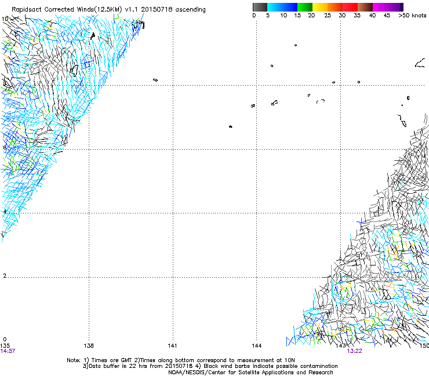Click the yellow 20-25 knots legend swatch

320,7
